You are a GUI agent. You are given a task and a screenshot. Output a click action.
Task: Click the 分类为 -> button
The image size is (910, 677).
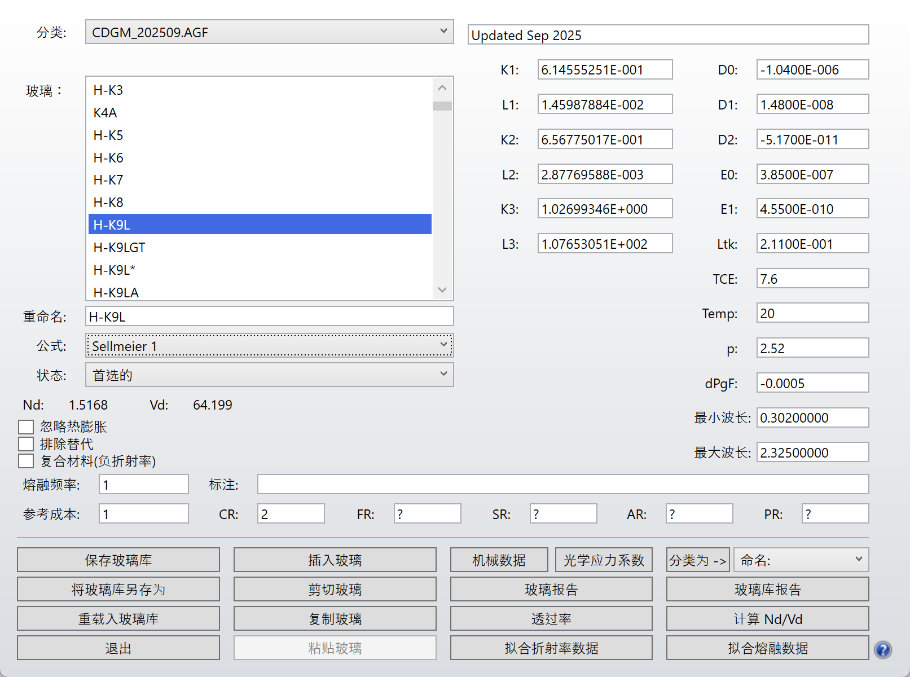(x=697, y=560)
